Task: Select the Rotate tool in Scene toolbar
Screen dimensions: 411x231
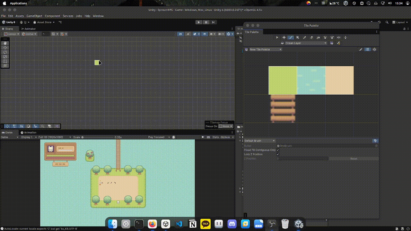Action: click(x=5, y=52)
